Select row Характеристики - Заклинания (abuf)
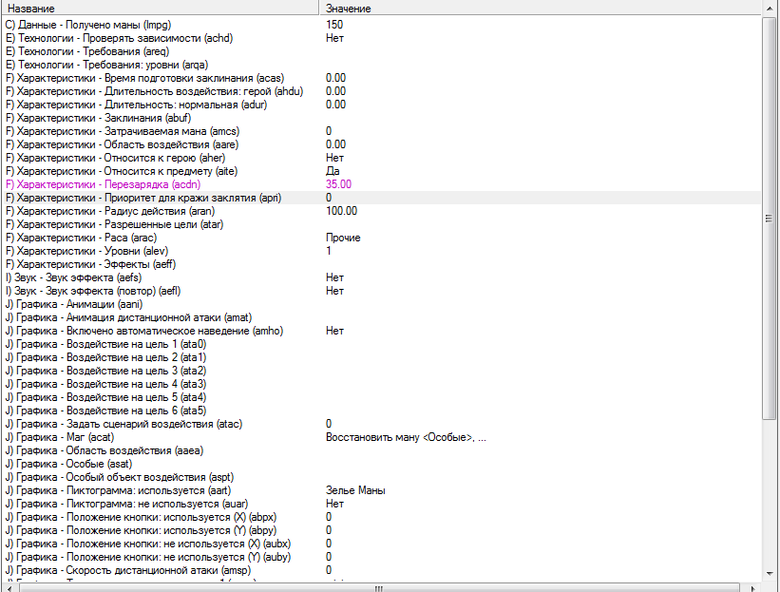Viewport: 780px width, 592px height. [x=382, y=118]
